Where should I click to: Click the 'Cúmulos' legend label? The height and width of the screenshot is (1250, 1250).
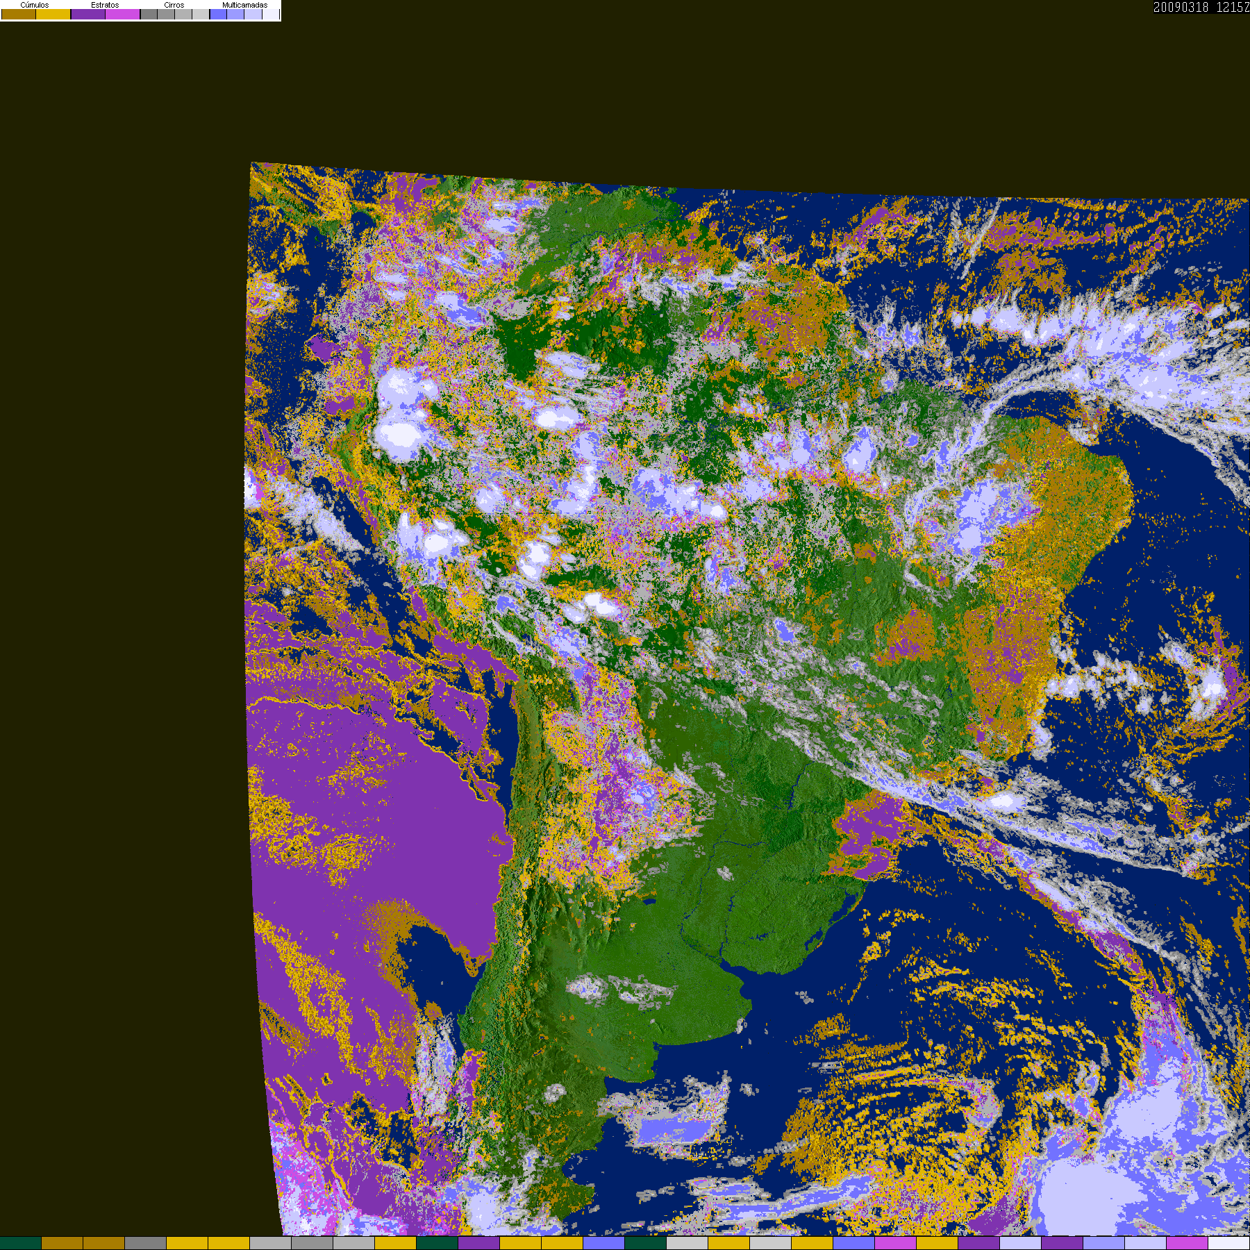point(35,5)
